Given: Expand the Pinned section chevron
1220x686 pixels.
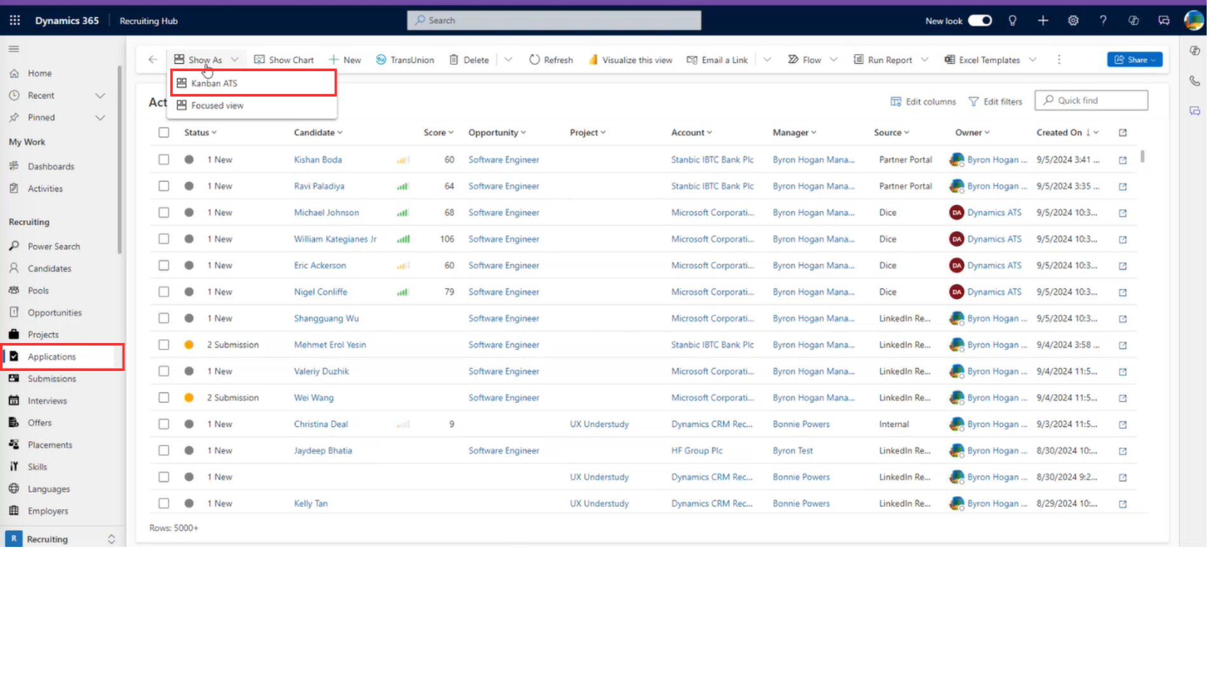Looking at the screenshot, I should coord(100,118).
